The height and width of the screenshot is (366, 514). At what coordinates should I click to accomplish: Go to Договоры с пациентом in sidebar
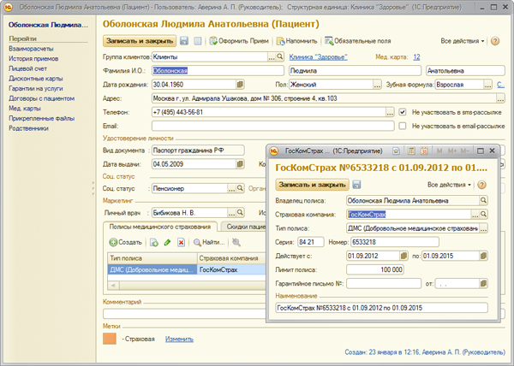42,98
